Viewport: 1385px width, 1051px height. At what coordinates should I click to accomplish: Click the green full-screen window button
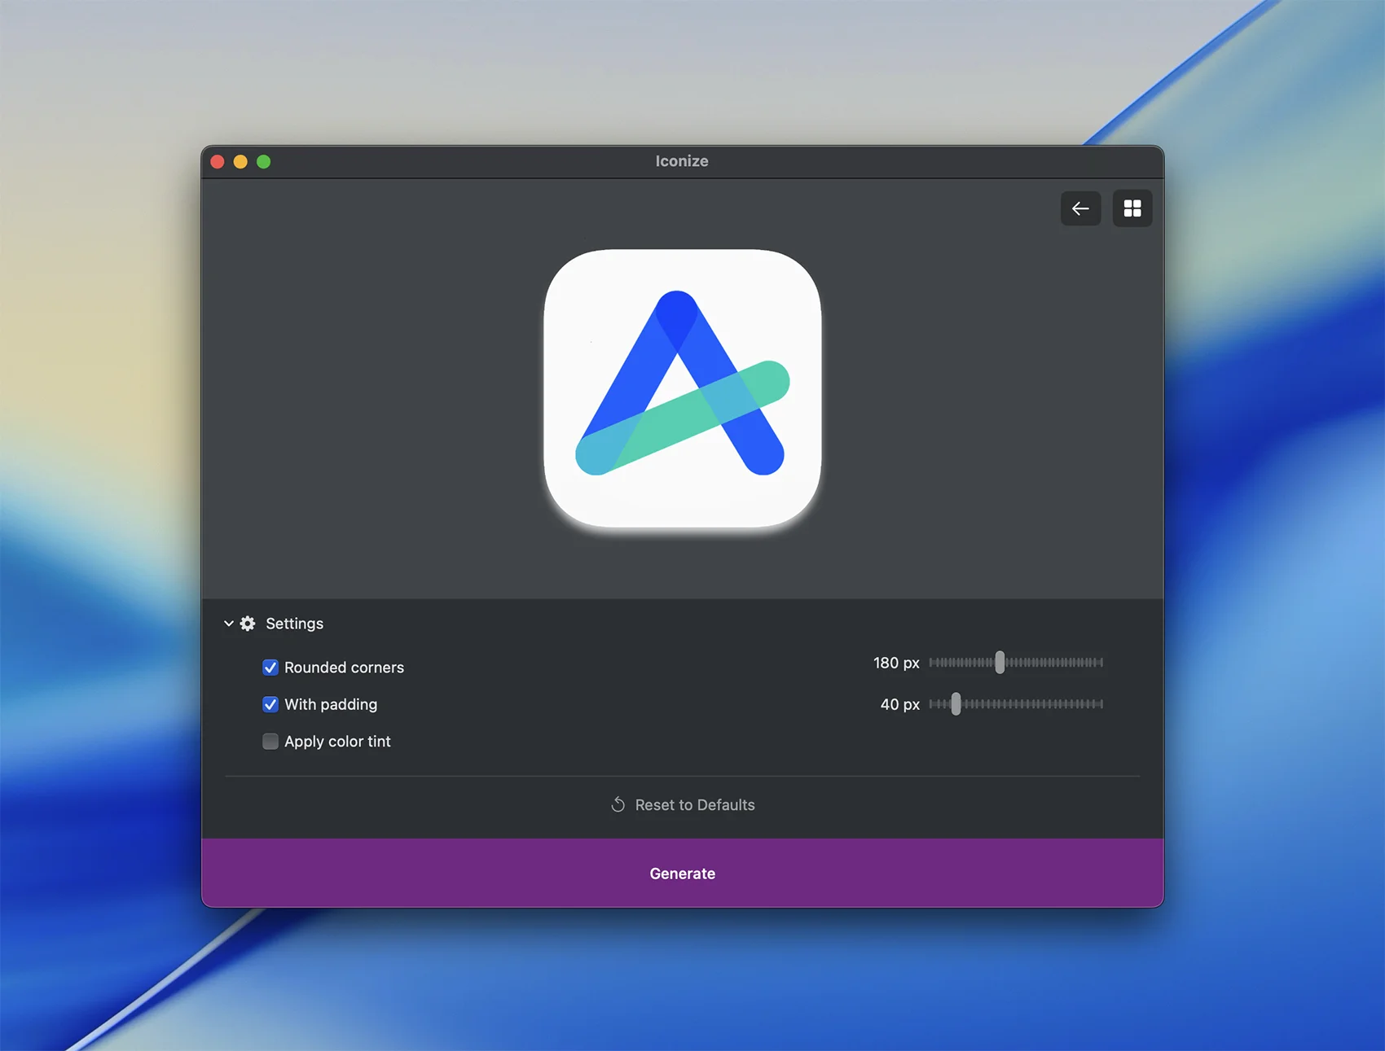tap(264, 162)
